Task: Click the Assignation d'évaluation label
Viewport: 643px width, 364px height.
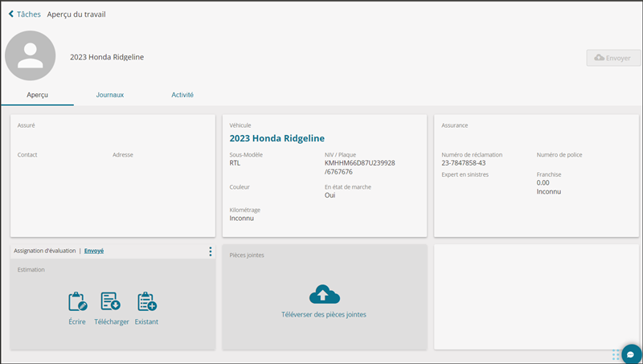Action: (45, 251)
